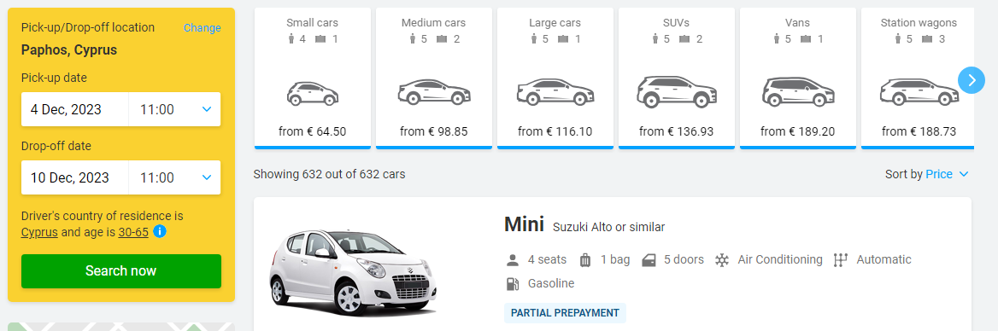Viewport: 998px width, 331px height.
Task: Filter by Large cars from € 116.10
Action: click(x=555, y=78)
